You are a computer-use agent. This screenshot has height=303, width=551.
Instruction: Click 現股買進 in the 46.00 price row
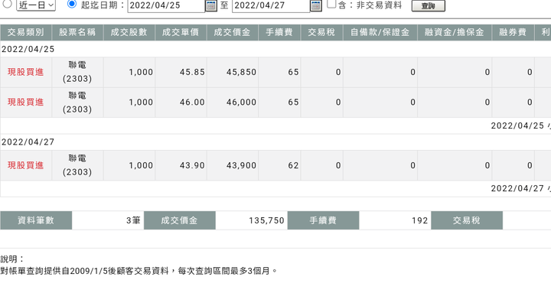click(26, 103)
